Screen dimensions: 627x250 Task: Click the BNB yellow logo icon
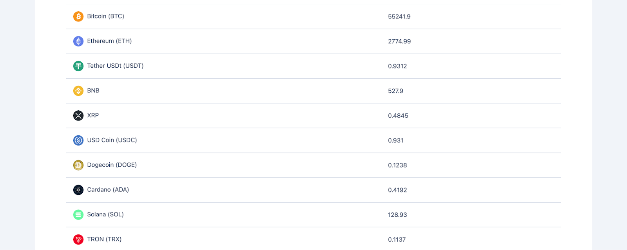[78, 91]
